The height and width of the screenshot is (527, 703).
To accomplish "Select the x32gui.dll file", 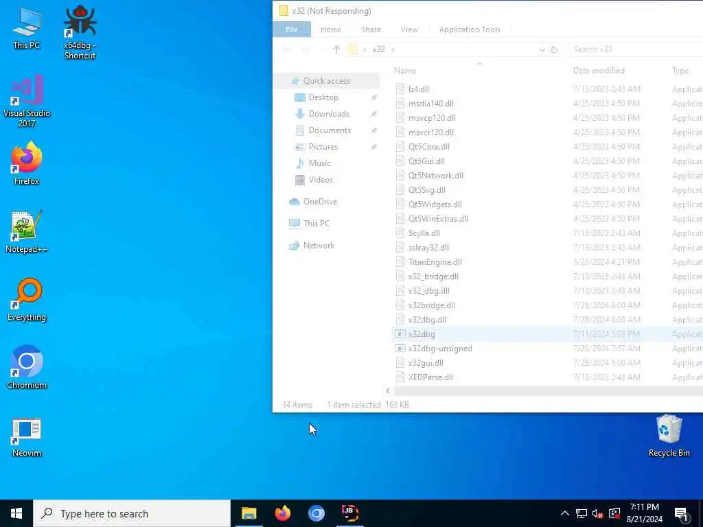I will [426, 363].
